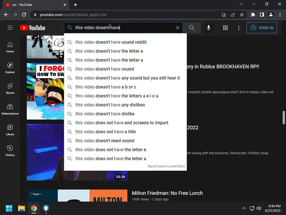This screenshot has width=286, height=215.
Task: Select suggestion 'doesn't have sound reddit'
Action: (x=125, y=42)
